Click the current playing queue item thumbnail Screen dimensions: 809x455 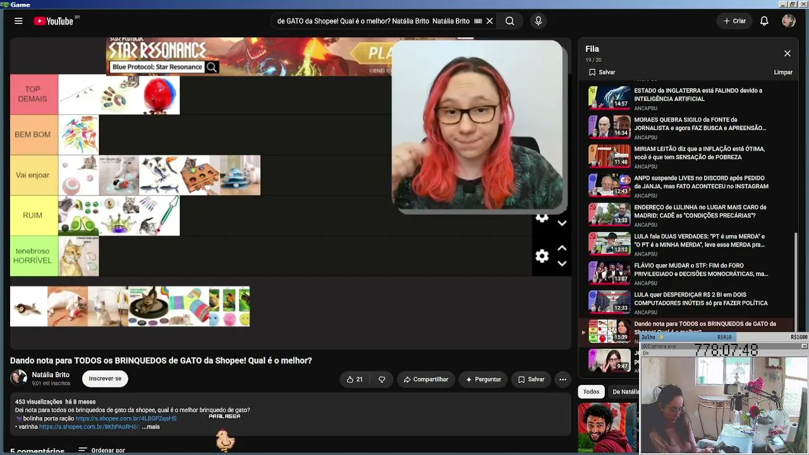[609, 331]
